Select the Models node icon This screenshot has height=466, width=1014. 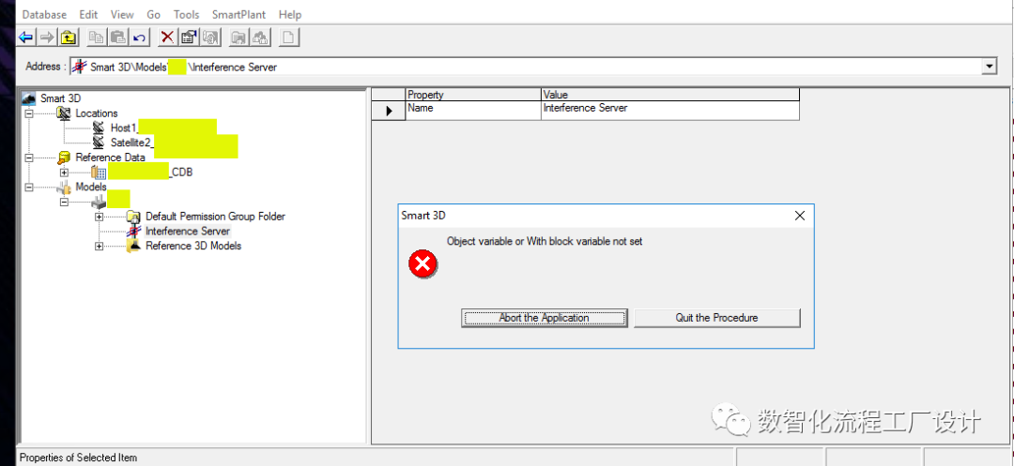click(x=64, y=188)
